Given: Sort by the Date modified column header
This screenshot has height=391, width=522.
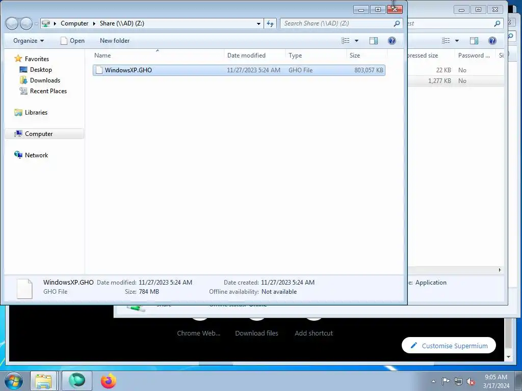Looking at the screenshot, I should 255,55.
